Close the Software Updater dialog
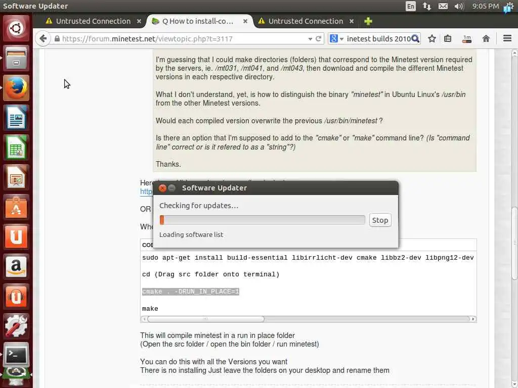This screenshot has height=388, width=518. 162,188
